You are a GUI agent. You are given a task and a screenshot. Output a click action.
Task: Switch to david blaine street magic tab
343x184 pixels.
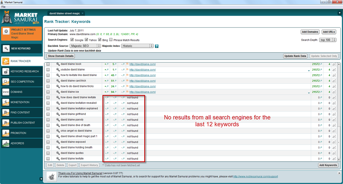point(65,13)
